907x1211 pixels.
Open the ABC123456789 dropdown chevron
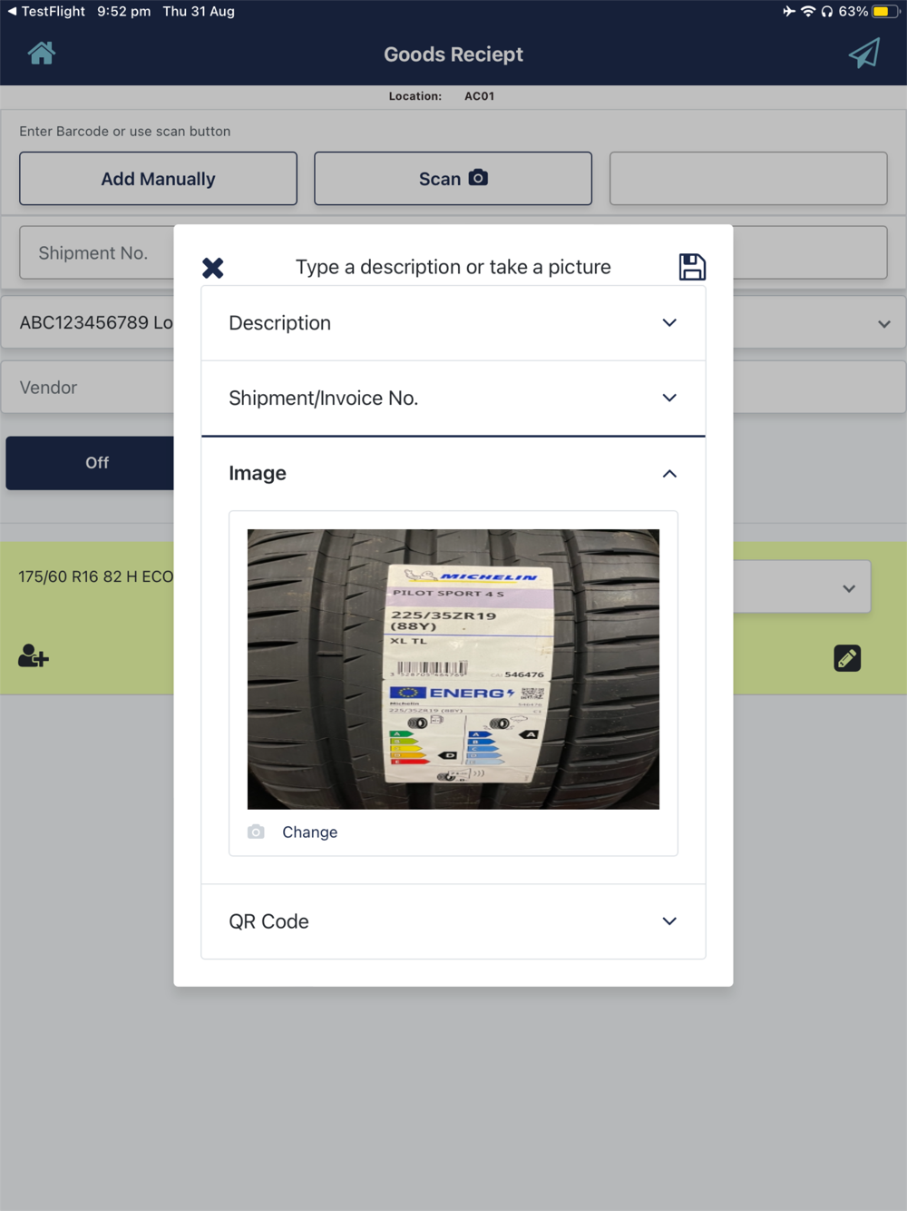(884, 324)
